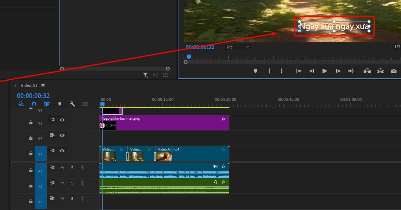Click the Linked Selection icon

[47, 104]
